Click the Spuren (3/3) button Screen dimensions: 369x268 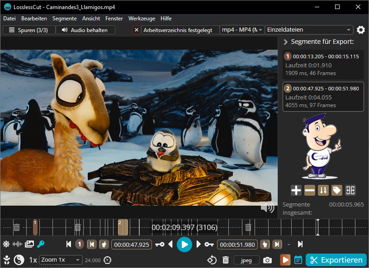(29, 30)
